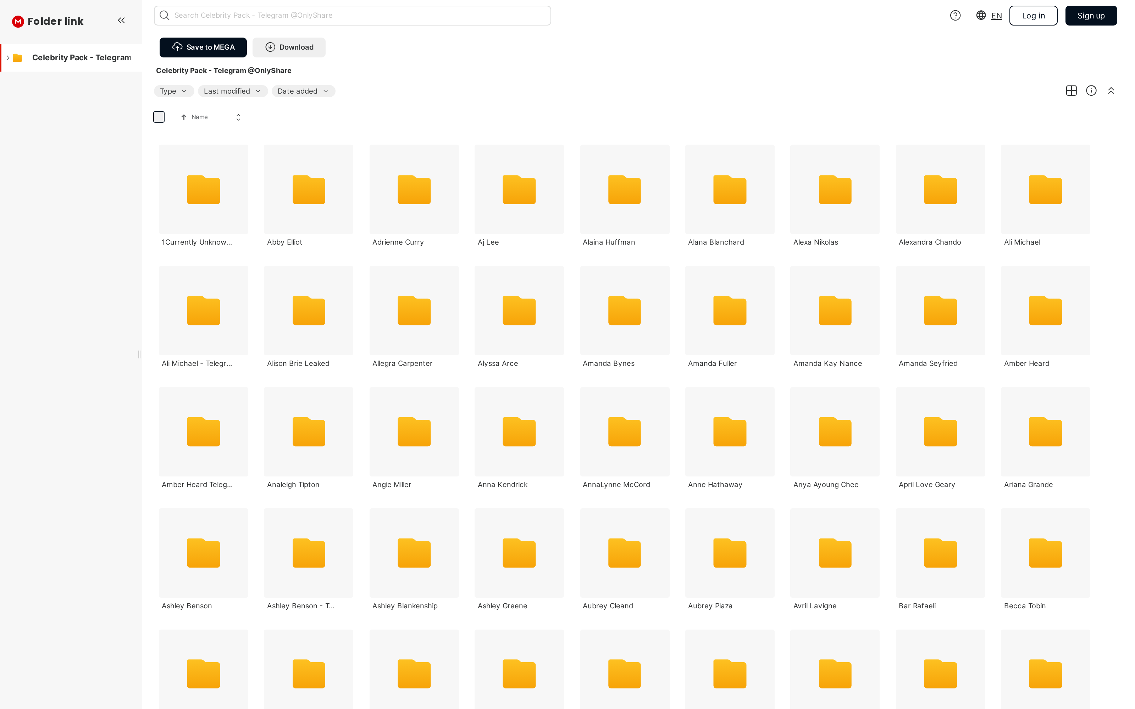Open the Amanda Fuller folder icon
Screen dimensions: 1135x709
tap(730, 311)
